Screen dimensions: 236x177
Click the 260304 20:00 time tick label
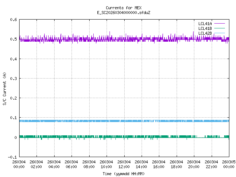194,164
